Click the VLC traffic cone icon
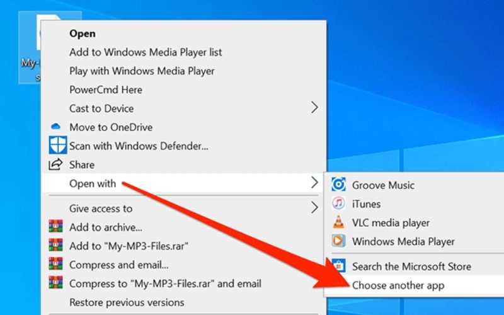The height and width of the screenshot is (315, 504). [x=338, y=222]
